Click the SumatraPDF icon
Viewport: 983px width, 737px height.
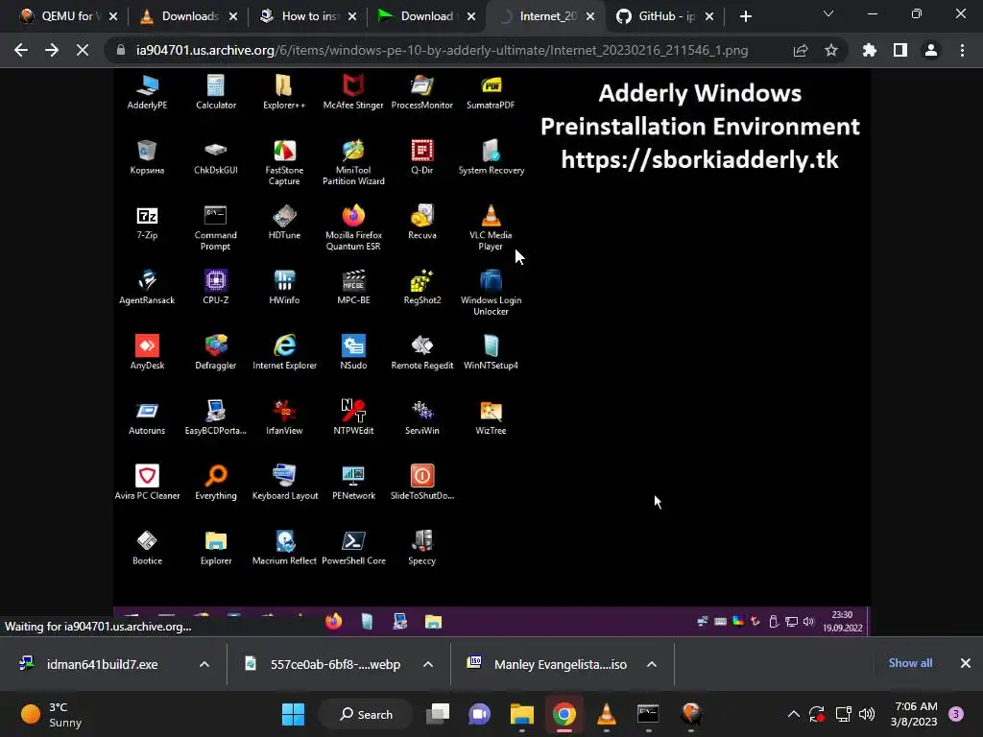491,91
